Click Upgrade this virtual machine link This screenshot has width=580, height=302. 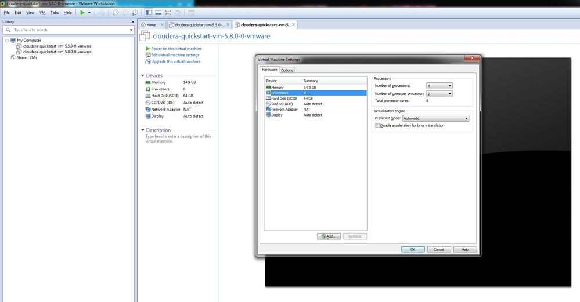point(173,61)
